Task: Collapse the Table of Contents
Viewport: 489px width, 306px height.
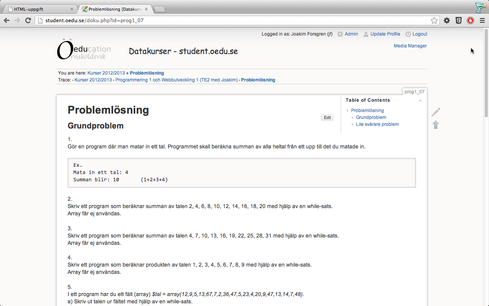Action: tap(420, 100)
